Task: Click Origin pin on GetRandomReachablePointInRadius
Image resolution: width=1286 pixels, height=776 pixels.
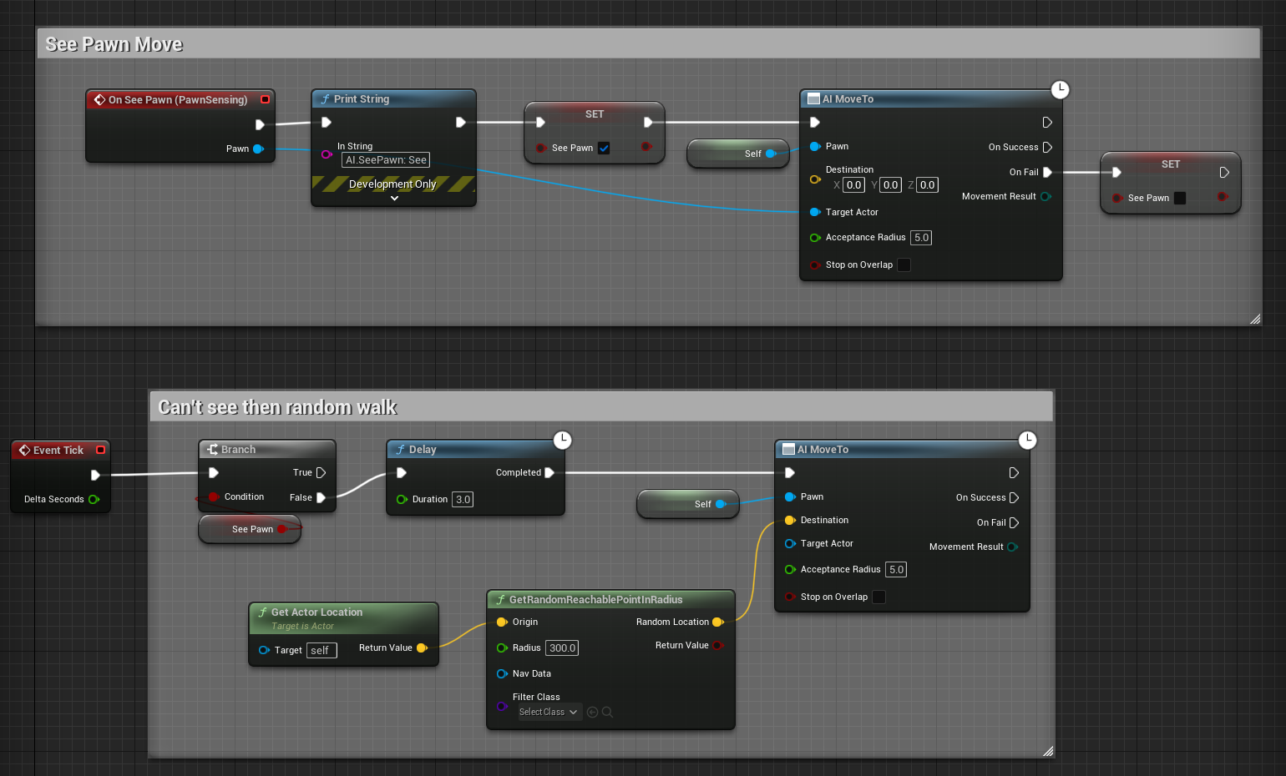Action: click(x=502, y=622)
